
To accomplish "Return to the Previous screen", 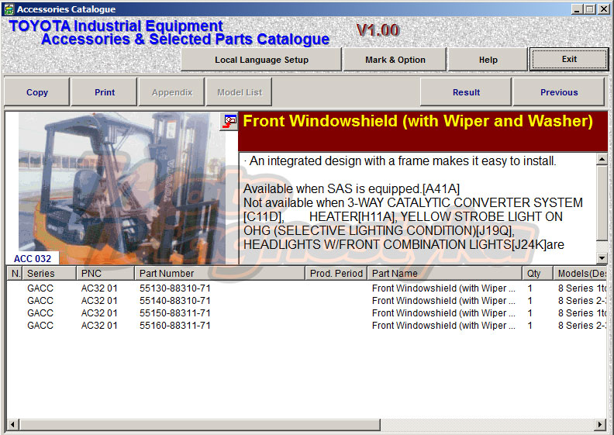I will tap(559, 92).
